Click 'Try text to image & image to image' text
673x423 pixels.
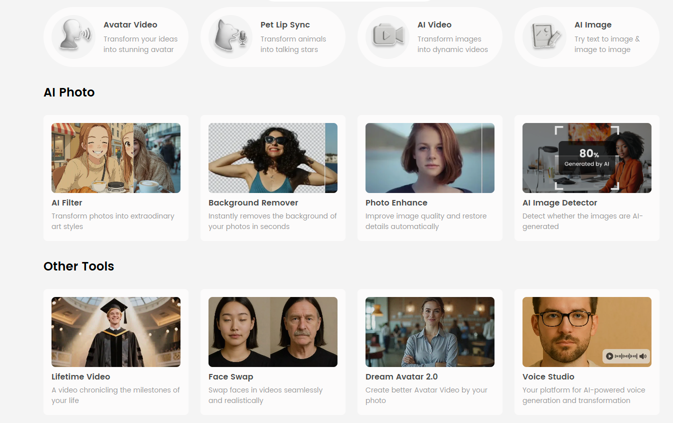coord(607,44)
